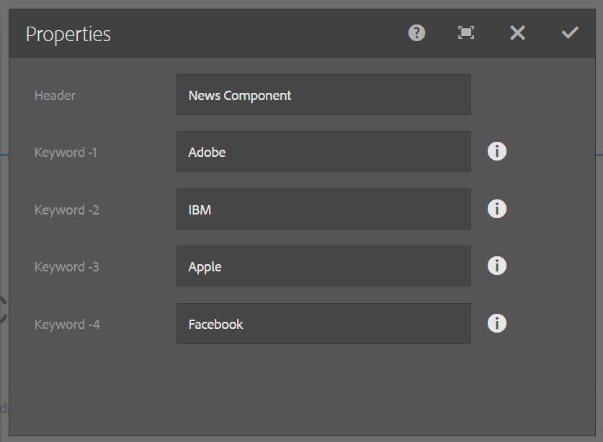603x442 pixels.
Task: Click the Keyword -3 label
Action: [x=67, y=267]
